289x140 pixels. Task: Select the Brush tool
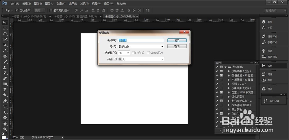point(5,62)
